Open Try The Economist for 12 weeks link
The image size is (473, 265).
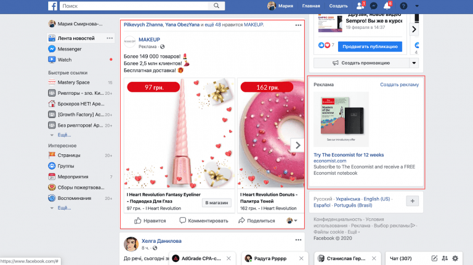pyautogui.click(x=349, y=155)
